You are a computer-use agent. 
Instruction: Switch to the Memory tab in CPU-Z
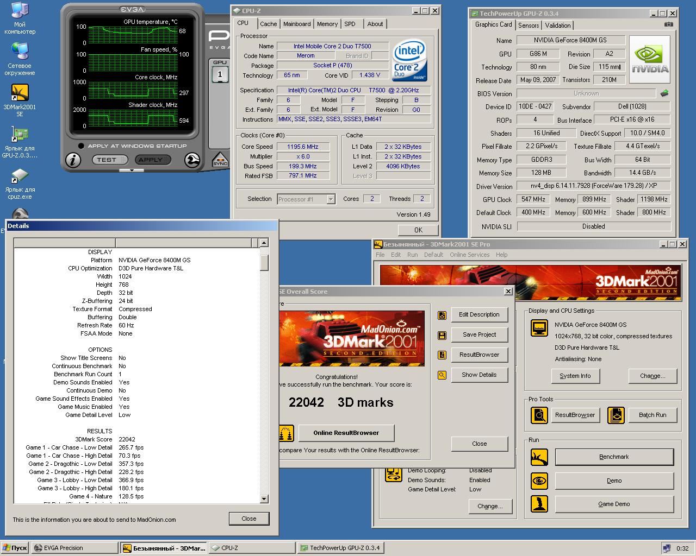point(327,24)
